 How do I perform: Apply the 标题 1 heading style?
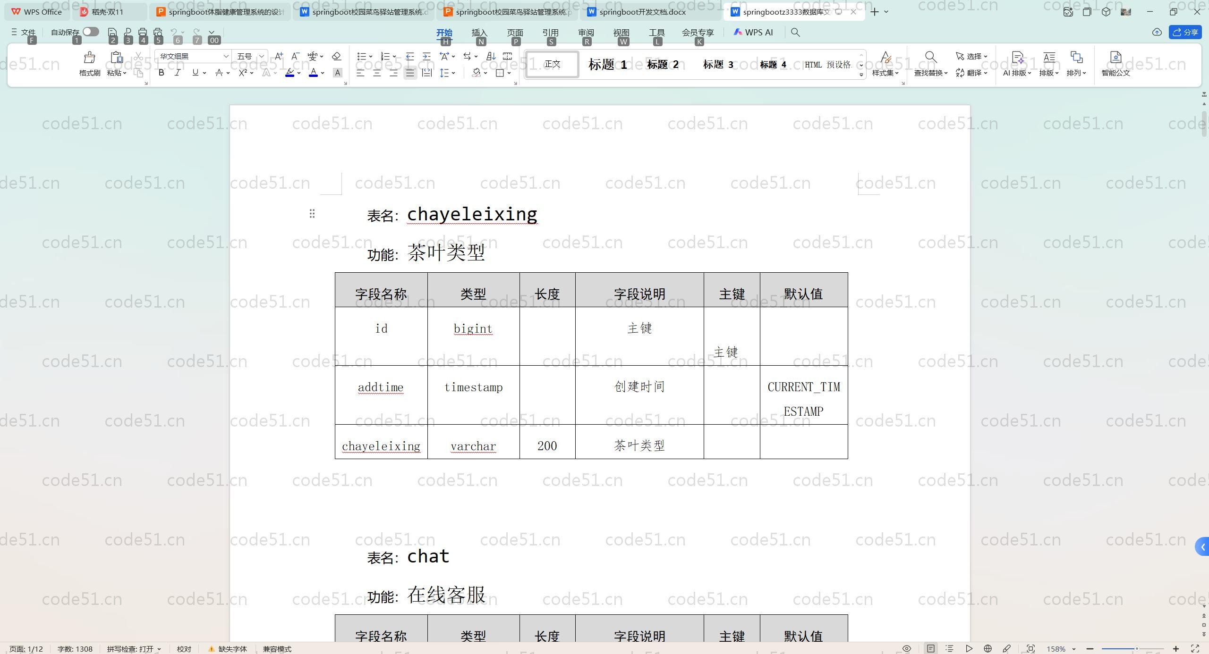[x=607, y=65]
